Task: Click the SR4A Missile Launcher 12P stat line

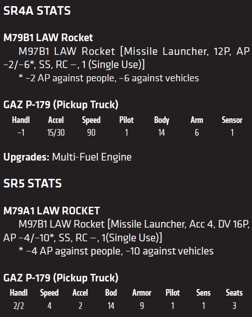Action: 126,58
